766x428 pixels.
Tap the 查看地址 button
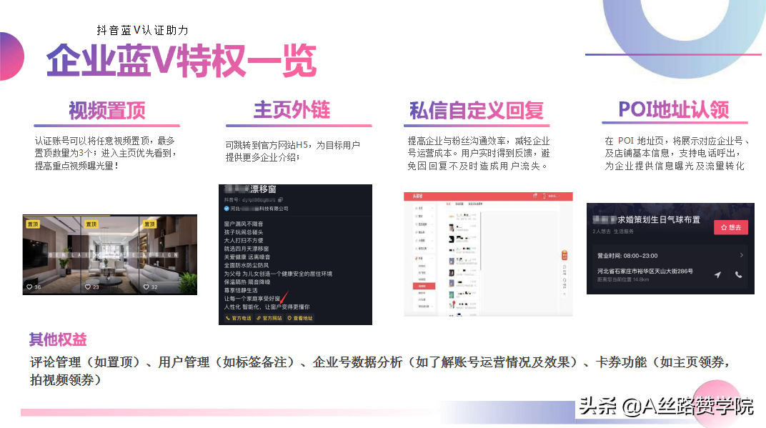(300, 318)
